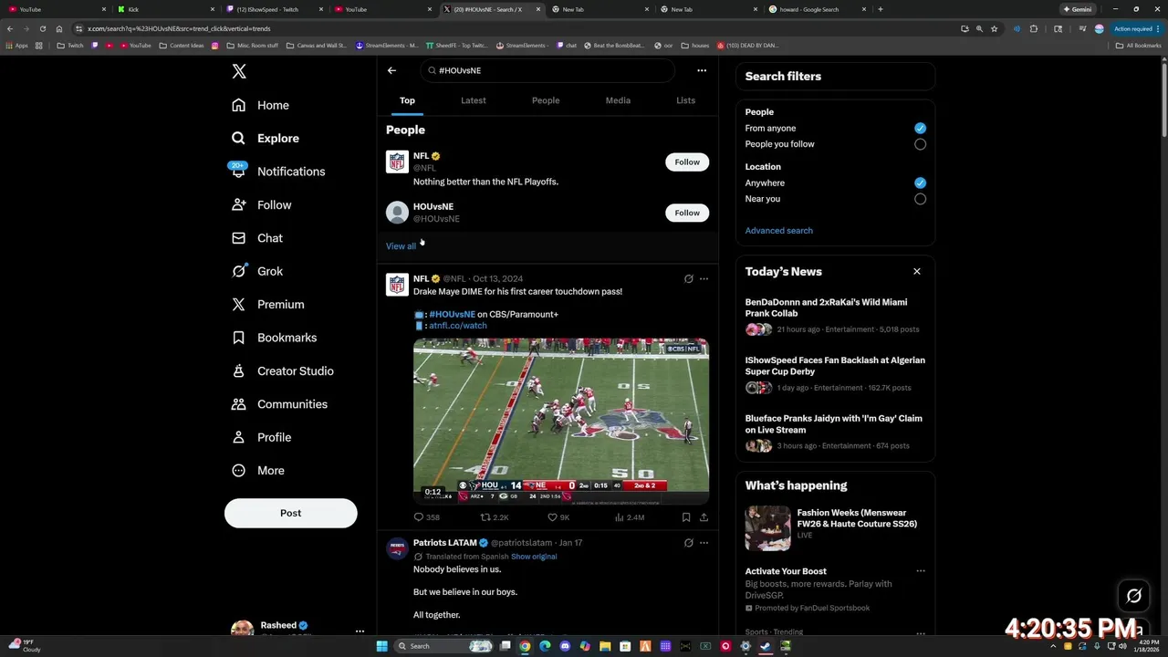Click the browser address bar URL

click(179, 28)
